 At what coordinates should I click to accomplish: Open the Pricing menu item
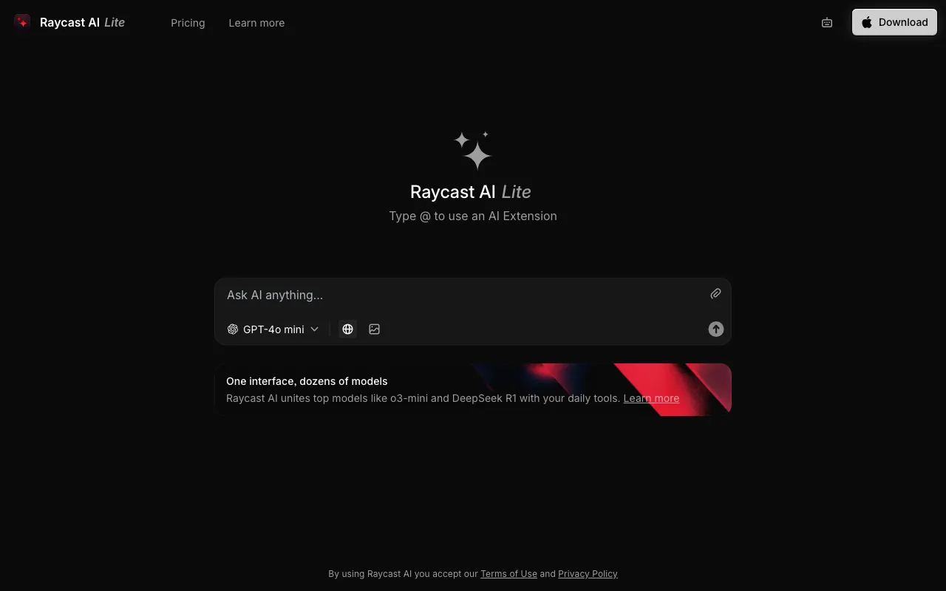tap(188, 23)
